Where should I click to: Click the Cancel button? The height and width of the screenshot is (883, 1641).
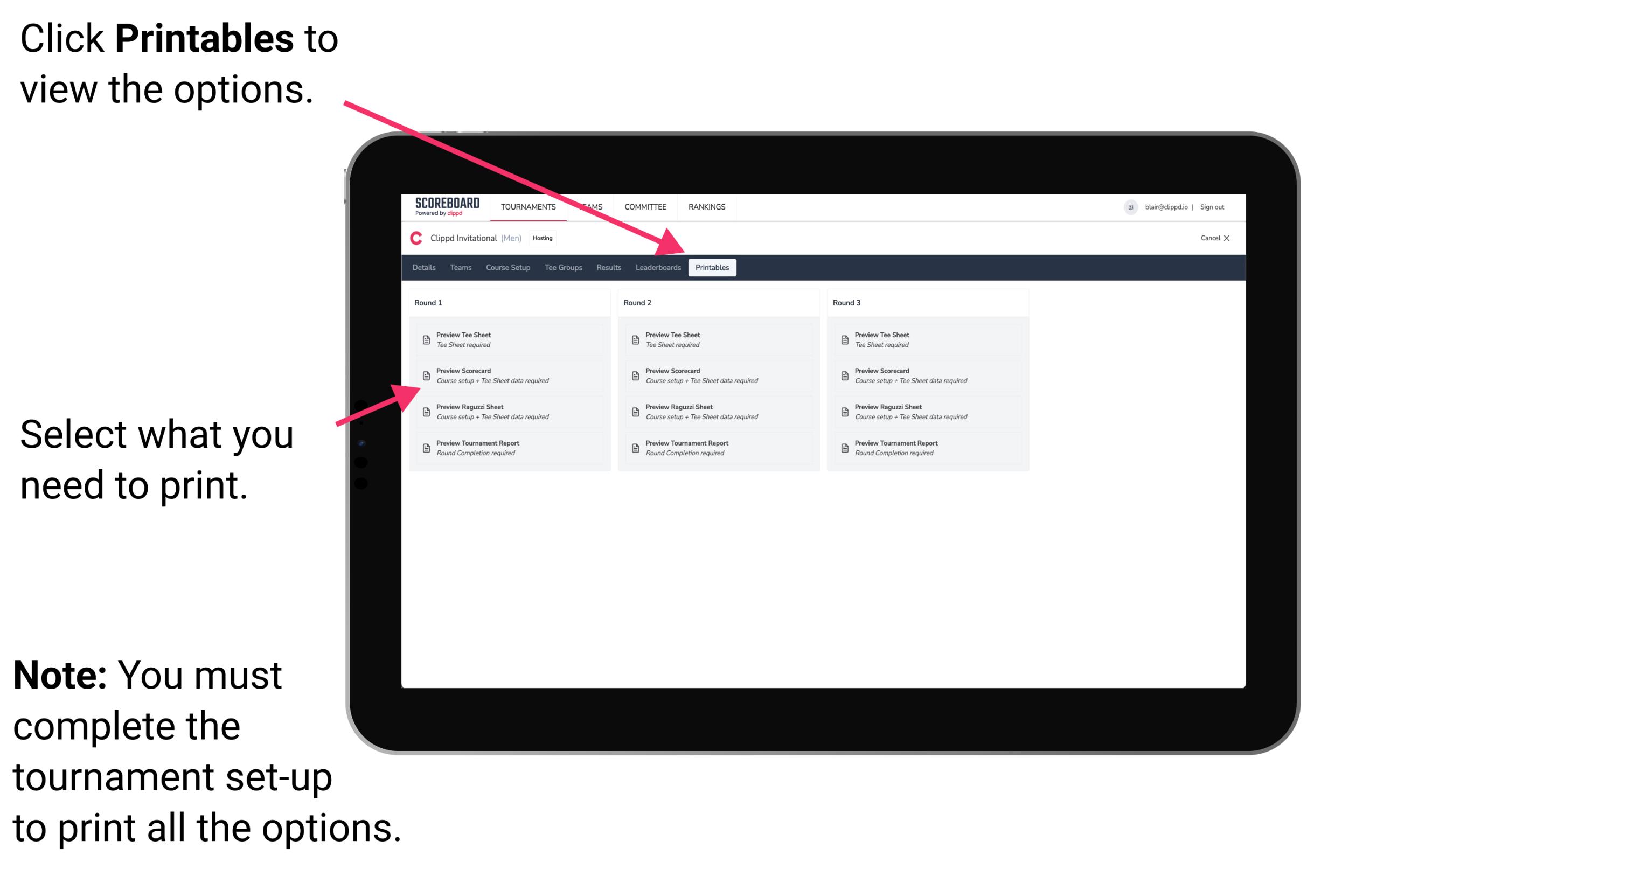point(1211,239)
